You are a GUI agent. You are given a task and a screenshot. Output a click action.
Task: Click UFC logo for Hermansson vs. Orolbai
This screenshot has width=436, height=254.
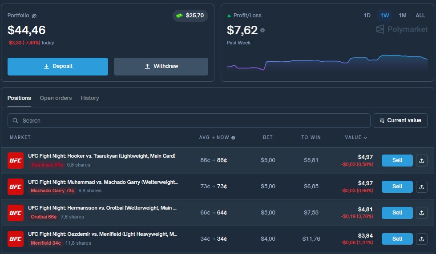[16, 213]
